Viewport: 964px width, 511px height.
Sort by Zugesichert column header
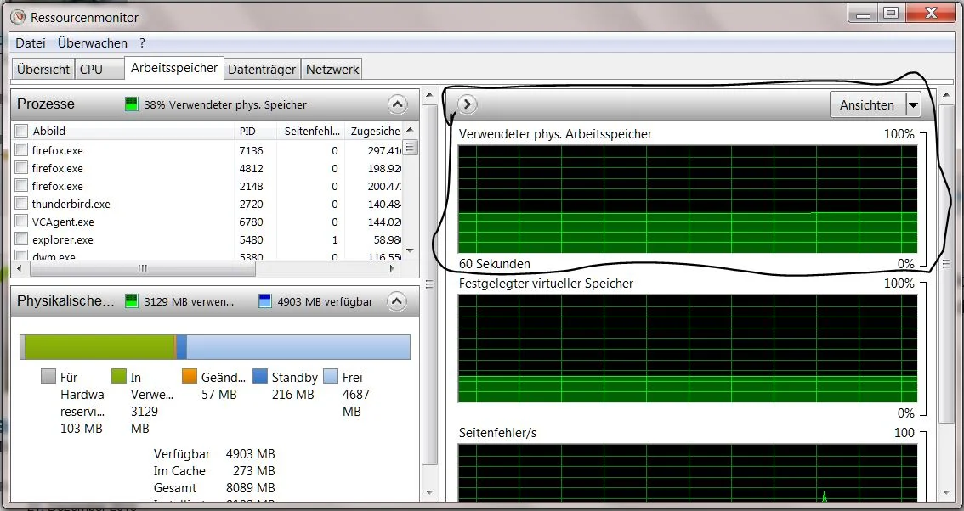pyautogui.click(x=374, y=131)
